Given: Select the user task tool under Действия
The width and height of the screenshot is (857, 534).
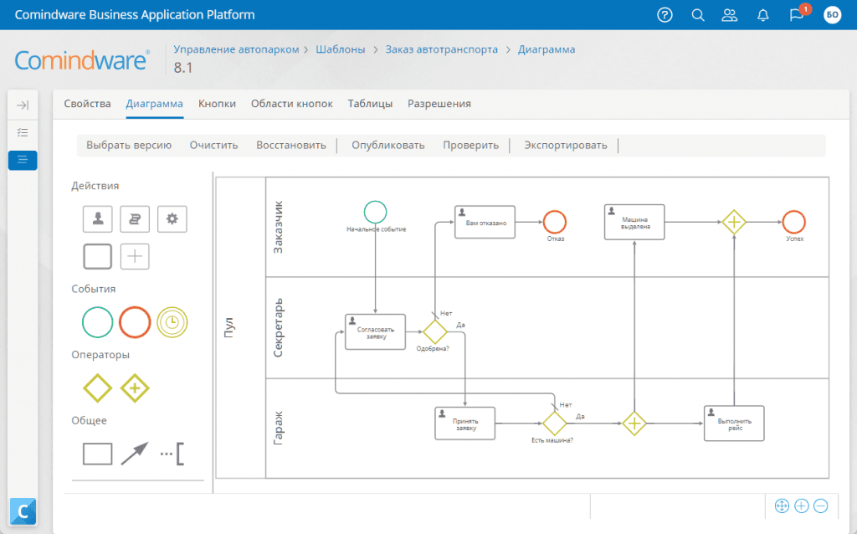Looking at the screenshot, I should (x=97, y=218).
